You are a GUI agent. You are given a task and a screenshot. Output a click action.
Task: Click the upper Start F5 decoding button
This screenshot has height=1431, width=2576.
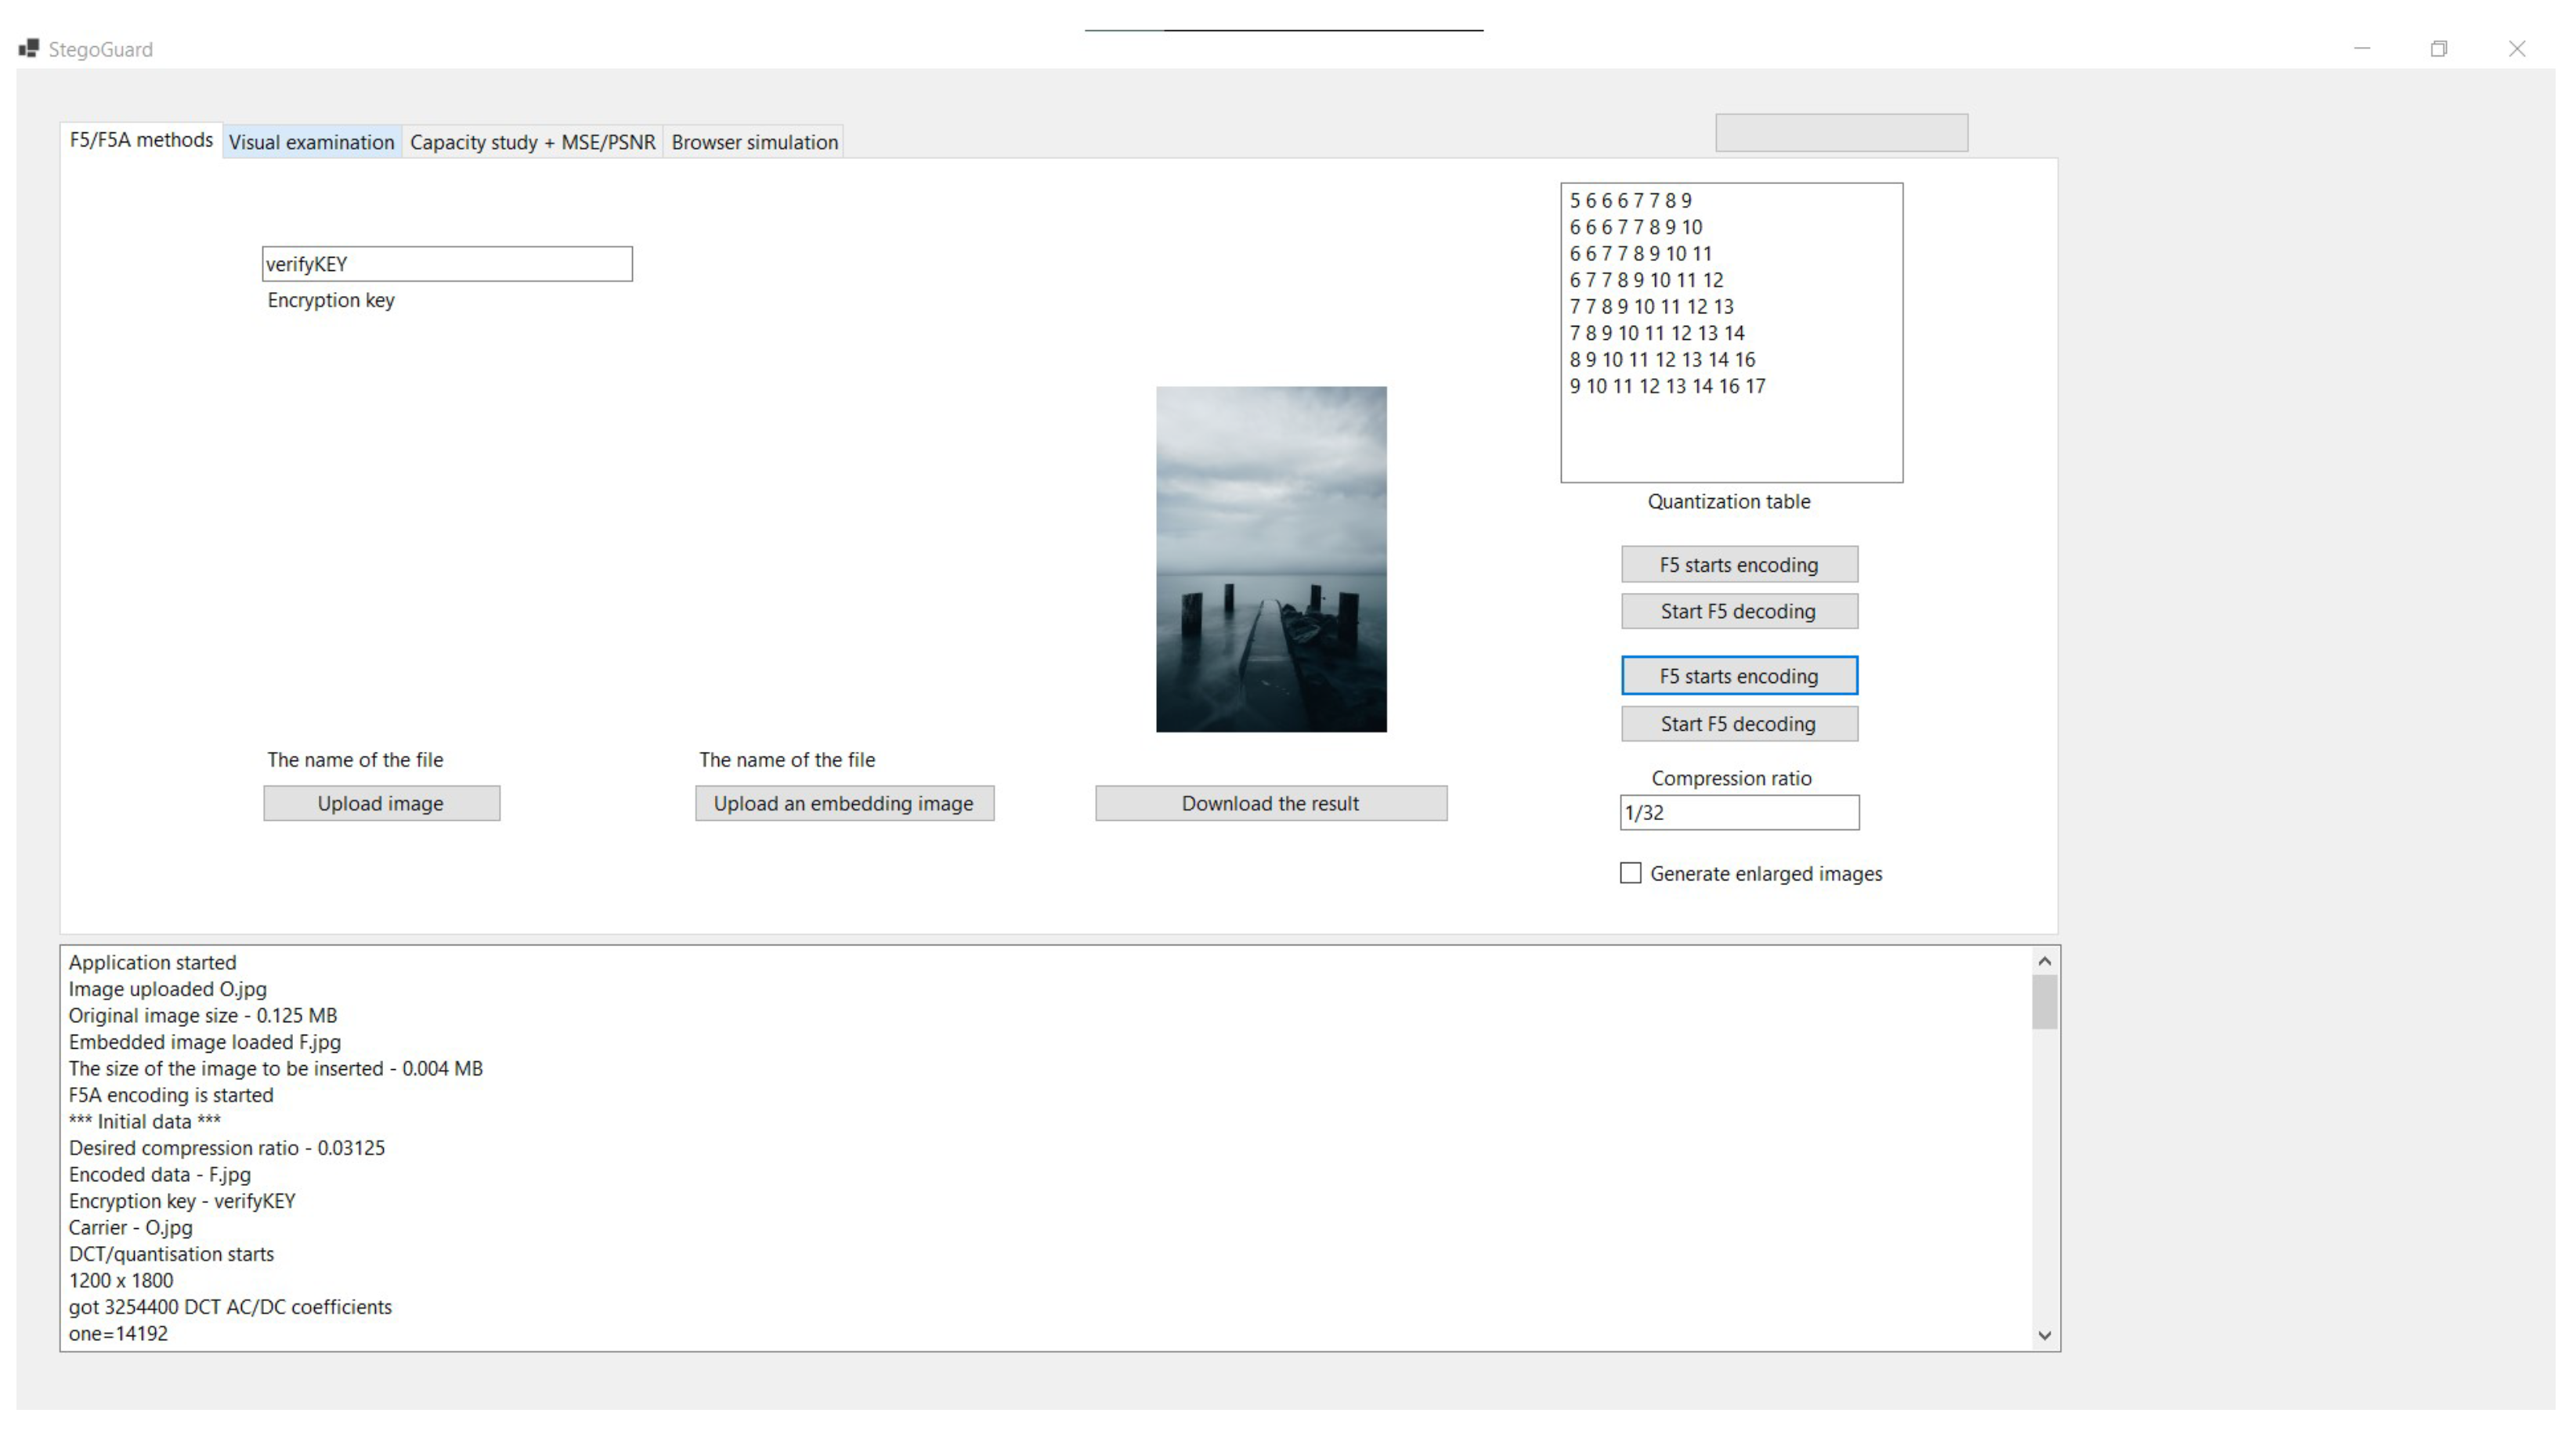pos(1739,611)
